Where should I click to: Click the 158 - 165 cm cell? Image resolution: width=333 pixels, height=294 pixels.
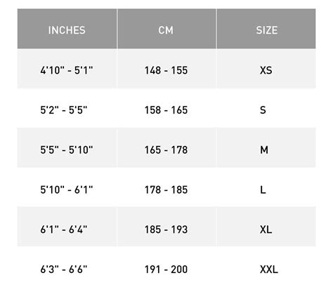pos(166,108)
